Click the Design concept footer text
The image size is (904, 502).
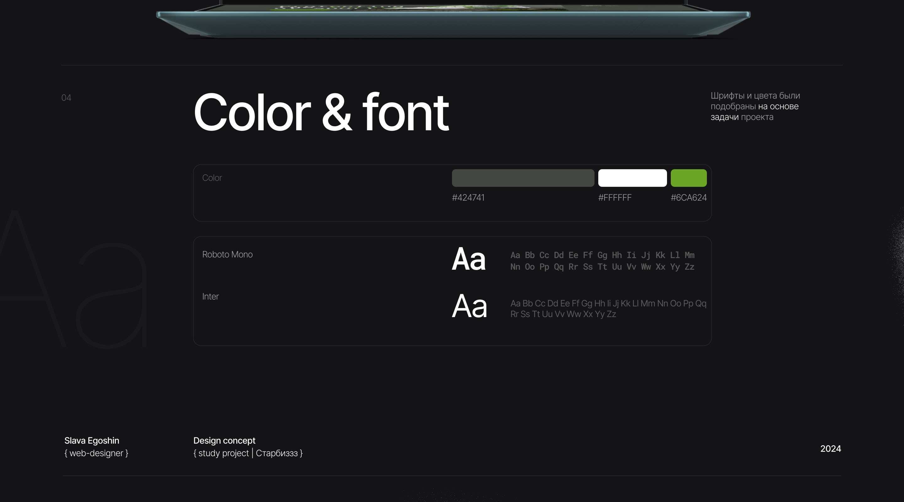[224, 440]
